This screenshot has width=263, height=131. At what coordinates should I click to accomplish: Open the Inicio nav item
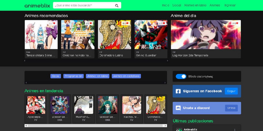[x=165, y=5]
